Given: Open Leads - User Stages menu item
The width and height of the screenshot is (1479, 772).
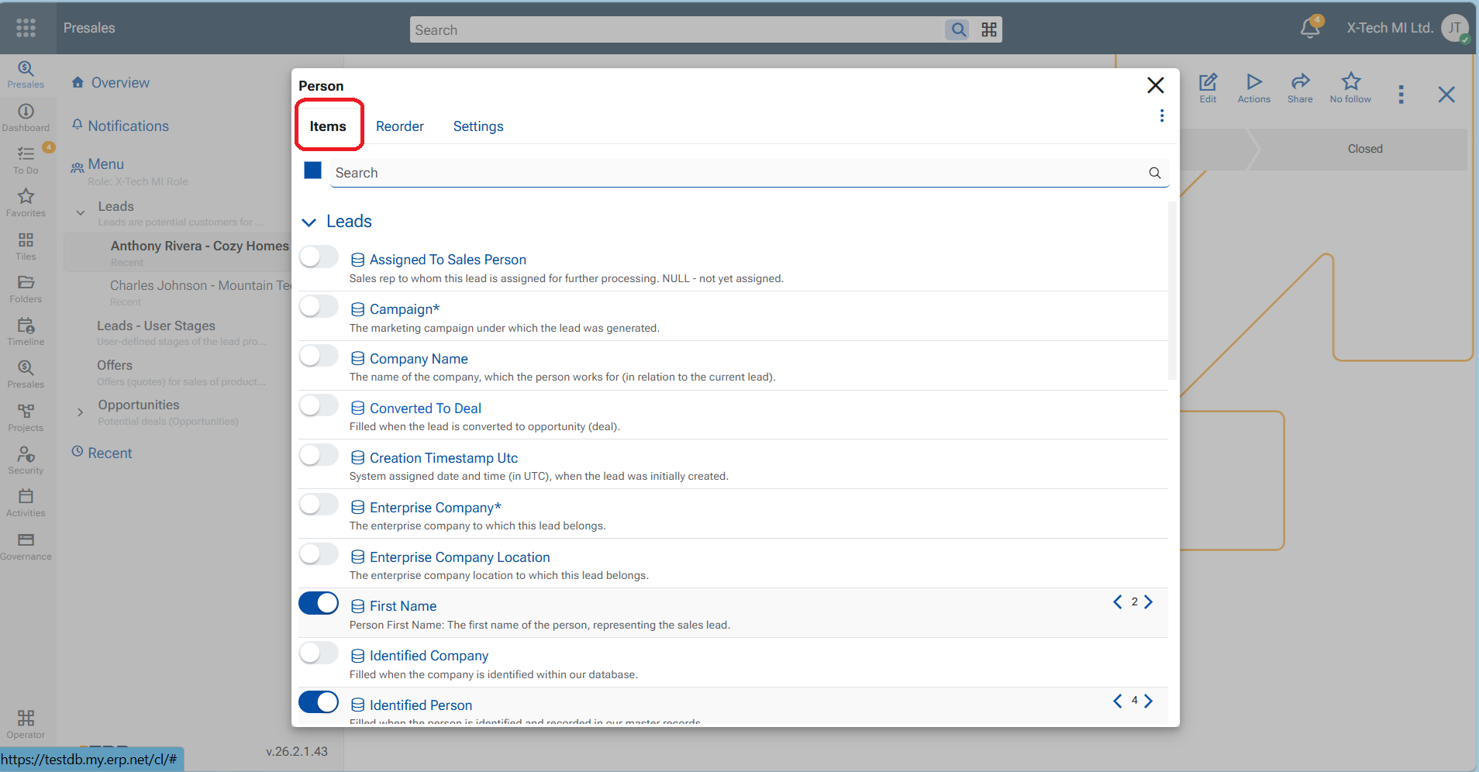Looking at the screenshot, I should [156, 326].
